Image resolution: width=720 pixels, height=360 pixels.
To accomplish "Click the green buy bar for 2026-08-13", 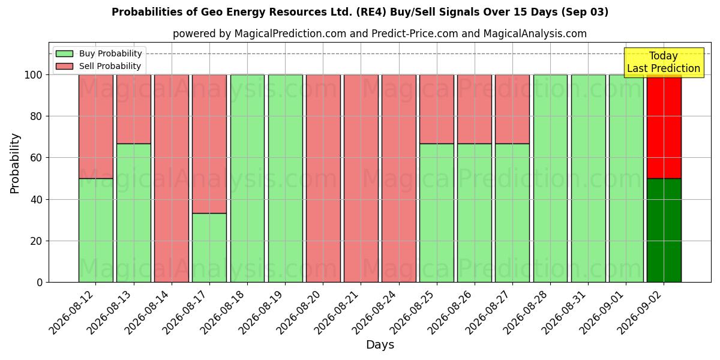I will pyautogui.click(x=133, y=213).
